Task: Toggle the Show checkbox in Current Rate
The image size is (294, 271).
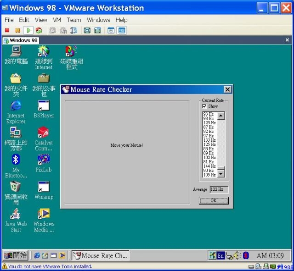Action: (204, 106)
